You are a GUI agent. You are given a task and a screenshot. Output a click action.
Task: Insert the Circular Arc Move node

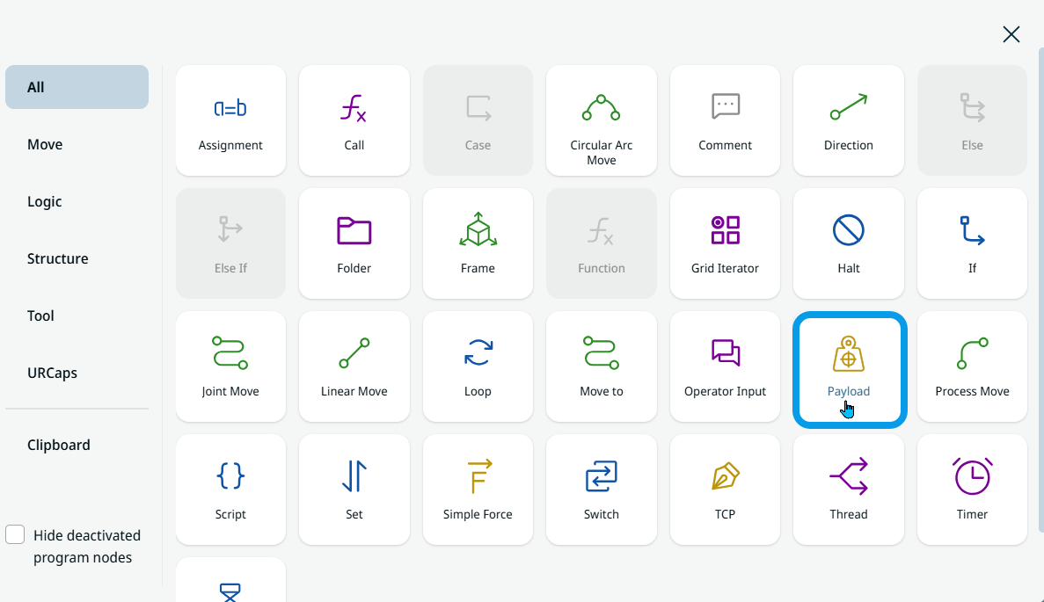pyautogui.click(x=601, y=120)
